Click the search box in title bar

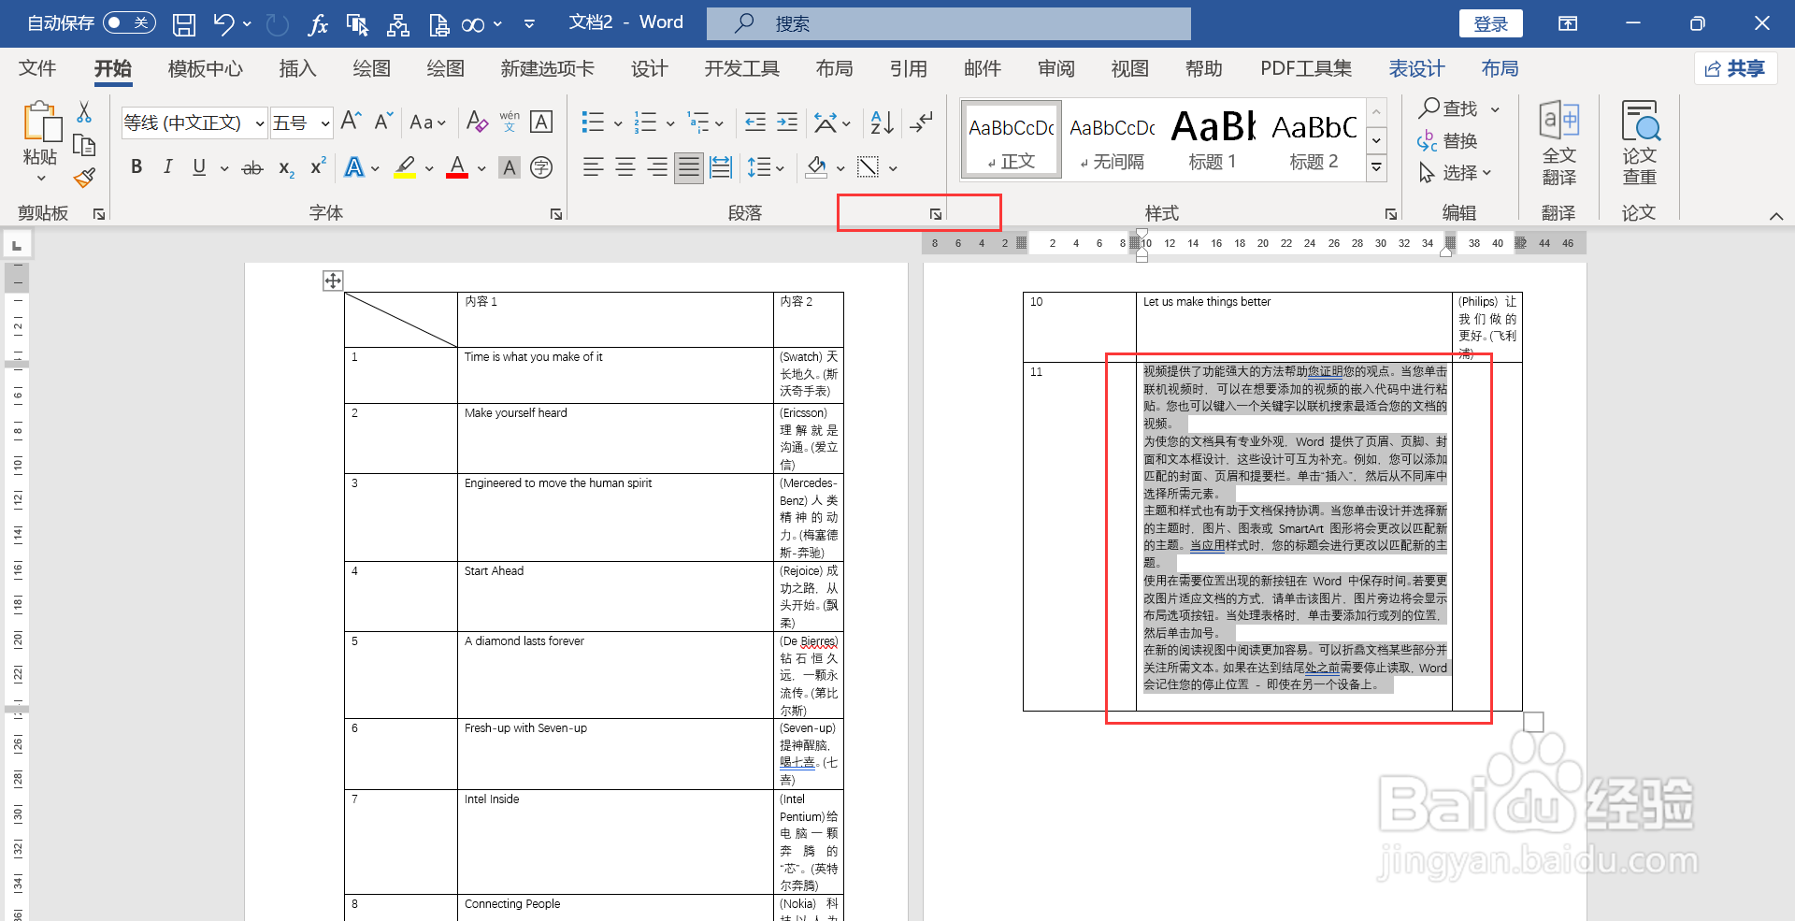click(x=948, y=23)
